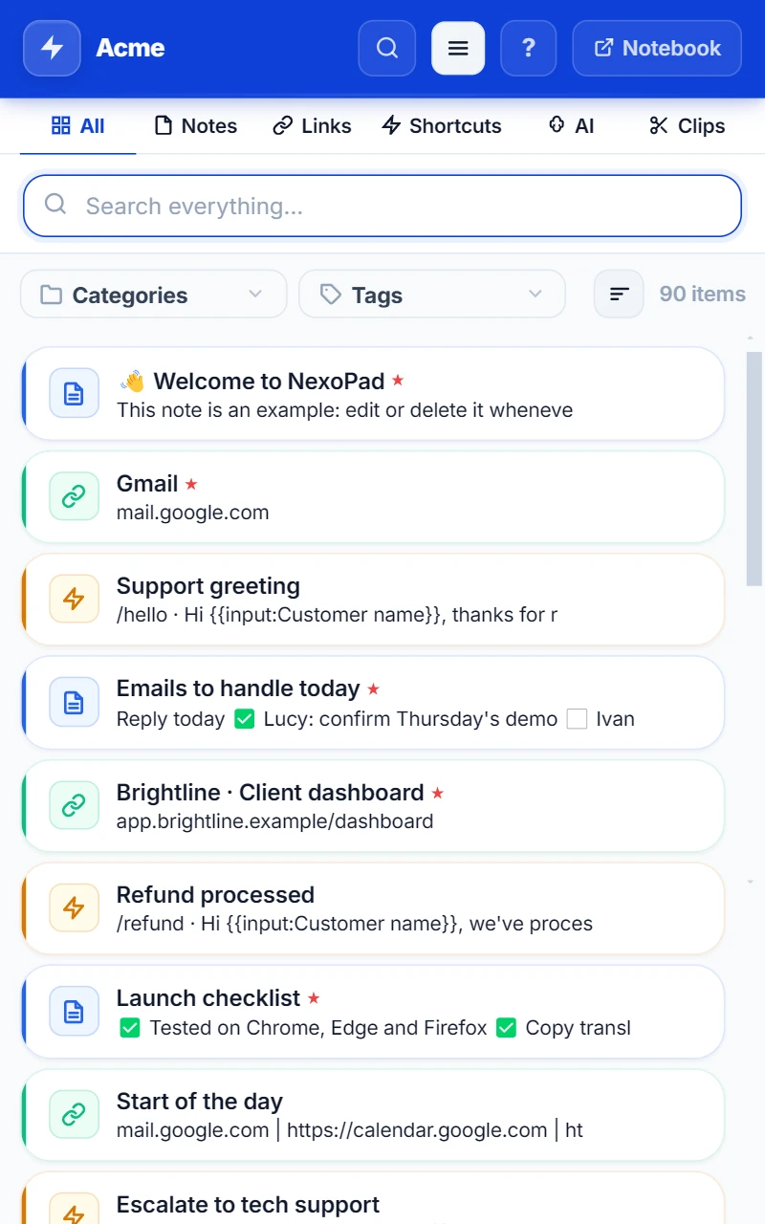765x1224 pixels.
Task: Uncheck Tested on Chrome, Edge and Firefox
Action: [x=130, y=1028]
